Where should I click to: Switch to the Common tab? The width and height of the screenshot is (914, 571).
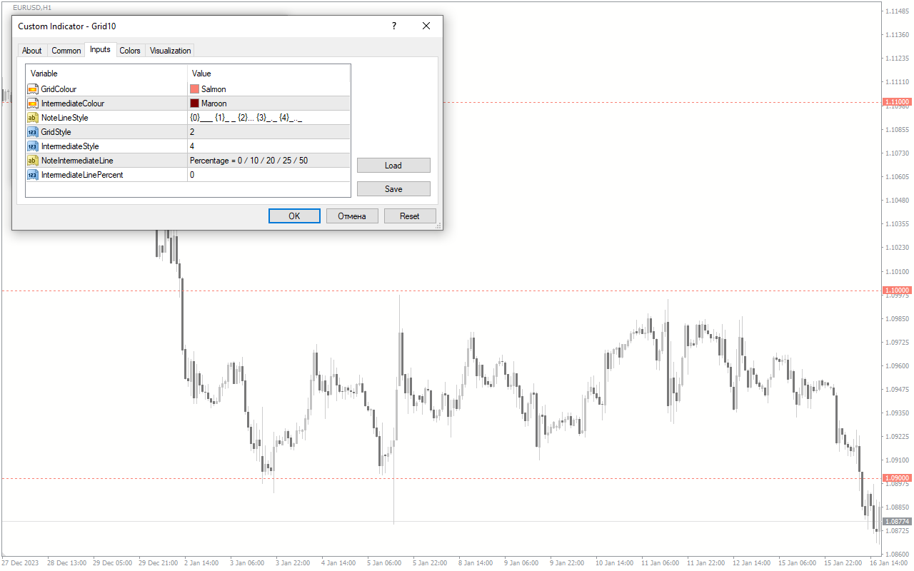(x=66, y=51)
